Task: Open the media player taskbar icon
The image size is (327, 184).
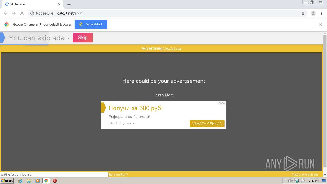Action: point(38,181)
